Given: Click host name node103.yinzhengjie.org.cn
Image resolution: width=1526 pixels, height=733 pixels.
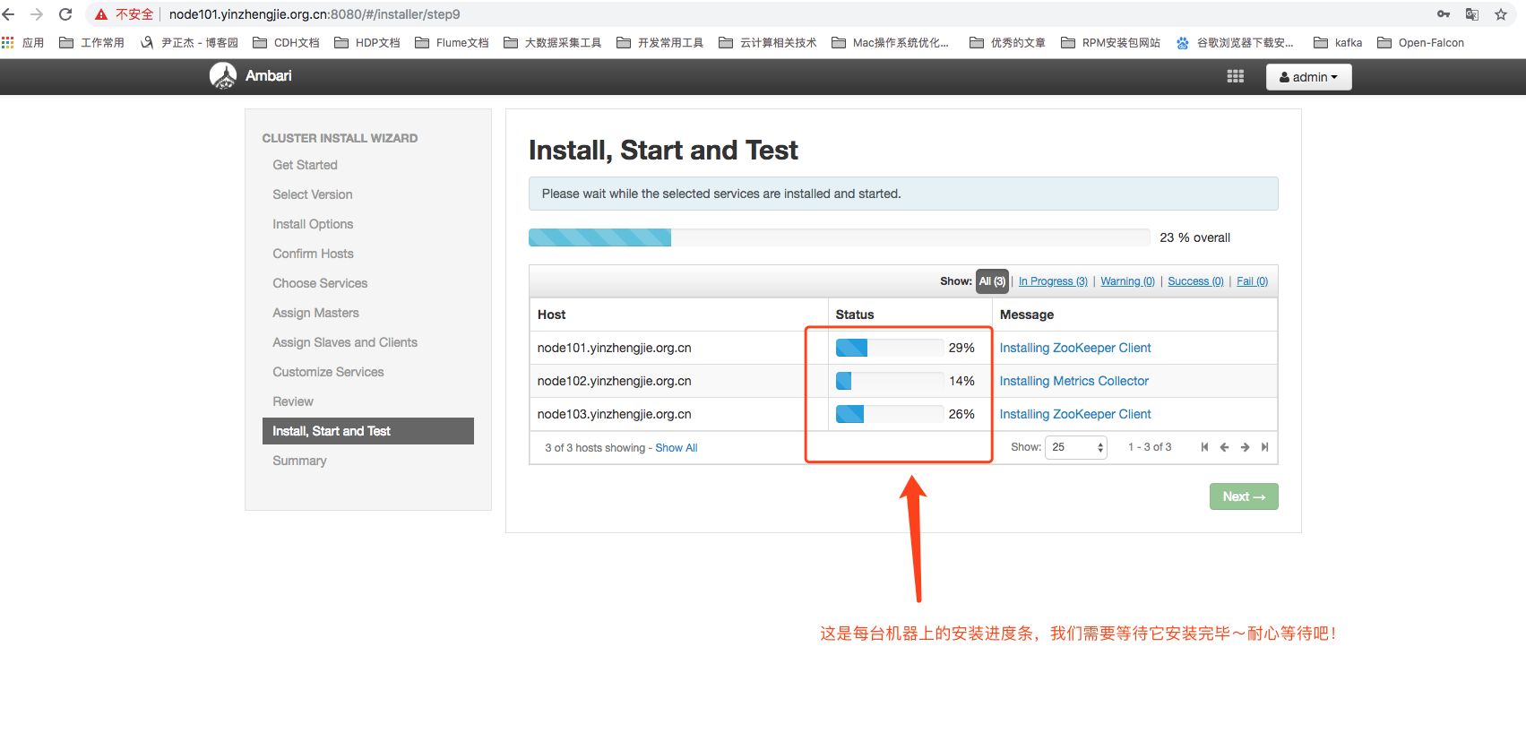Looking at the screenshot, I should (614, 414).
